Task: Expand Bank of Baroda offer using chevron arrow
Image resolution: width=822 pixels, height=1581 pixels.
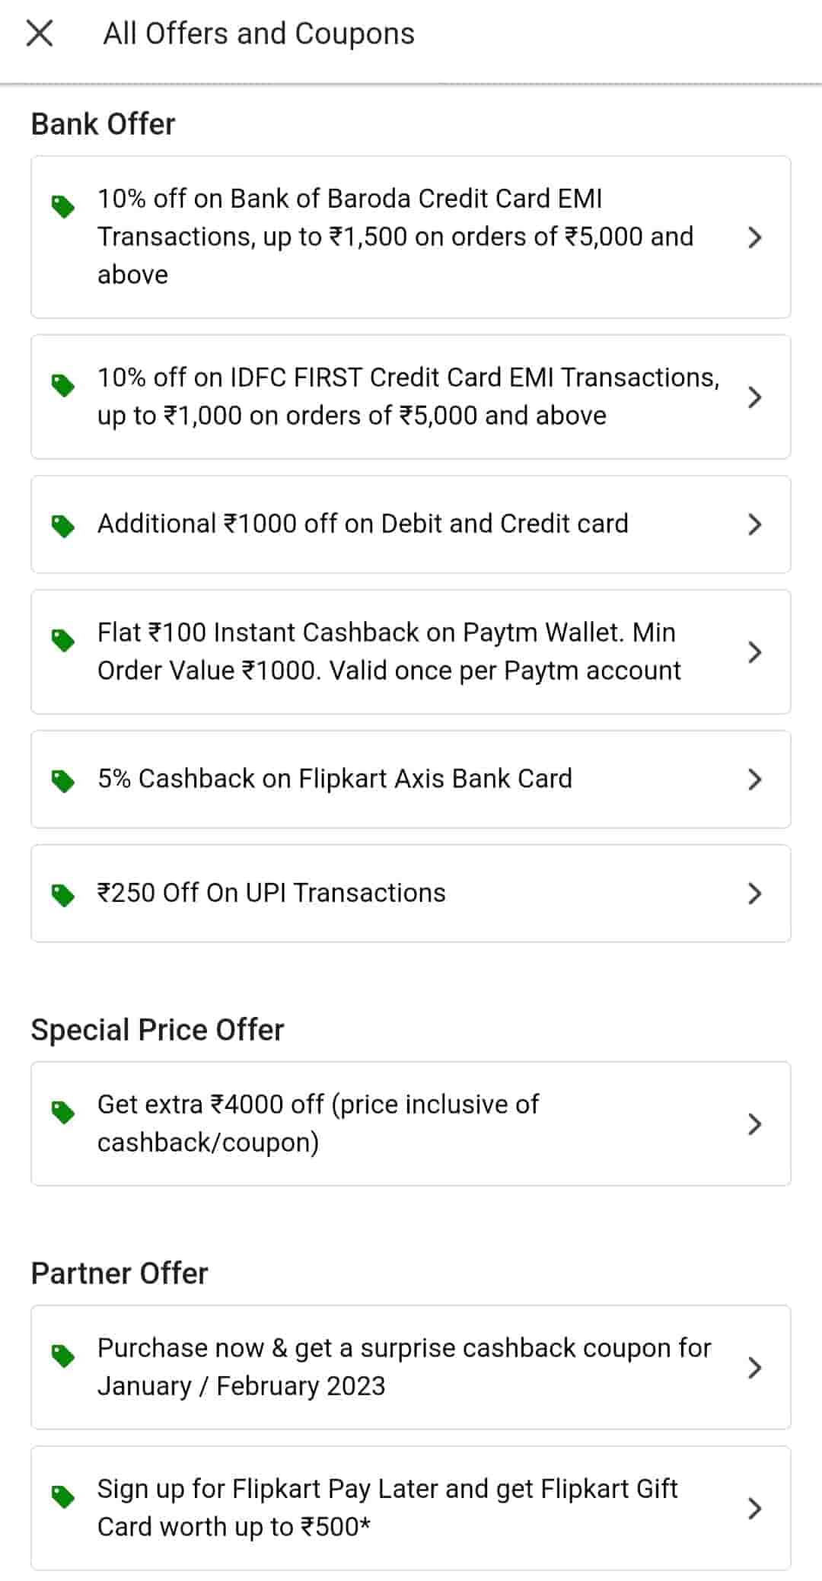Action: [x=754, y=237]
